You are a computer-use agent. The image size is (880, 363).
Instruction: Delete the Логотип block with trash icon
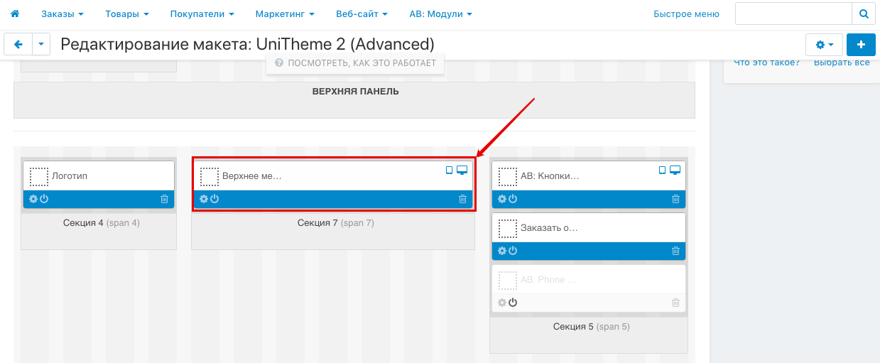[165, 199]
